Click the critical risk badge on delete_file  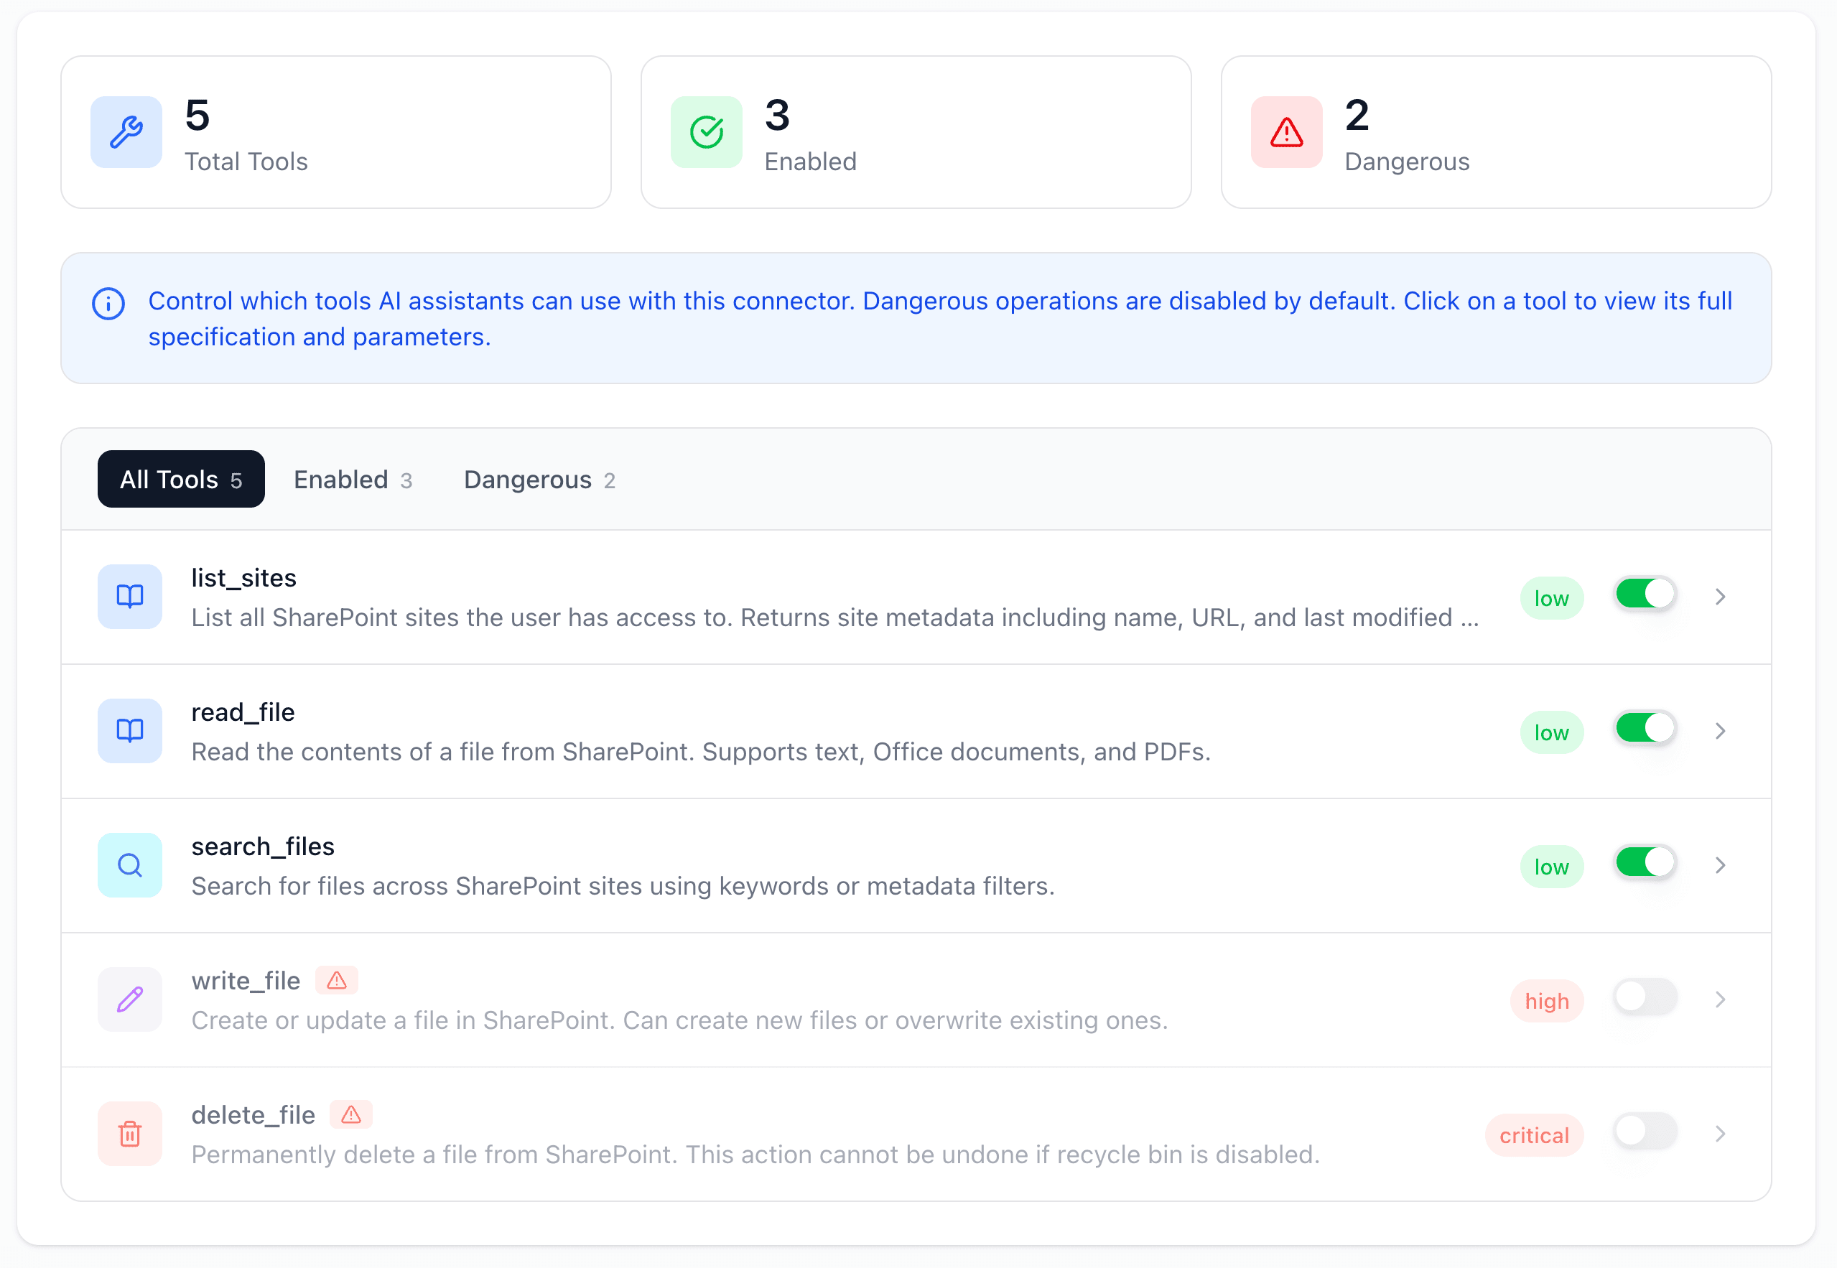pyautogui.click(x=1533, y=1135)
